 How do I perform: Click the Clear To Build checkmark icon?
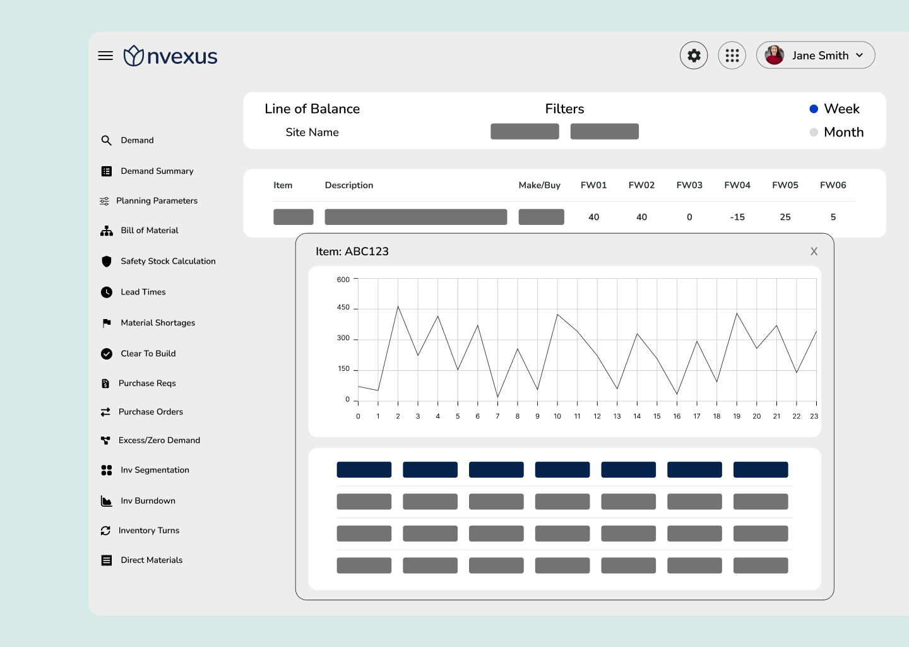click(x=107, y=354)
